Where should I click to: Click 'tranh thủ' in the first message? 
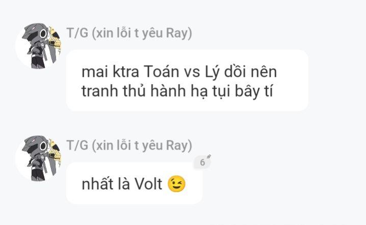(x=114, y=91)
